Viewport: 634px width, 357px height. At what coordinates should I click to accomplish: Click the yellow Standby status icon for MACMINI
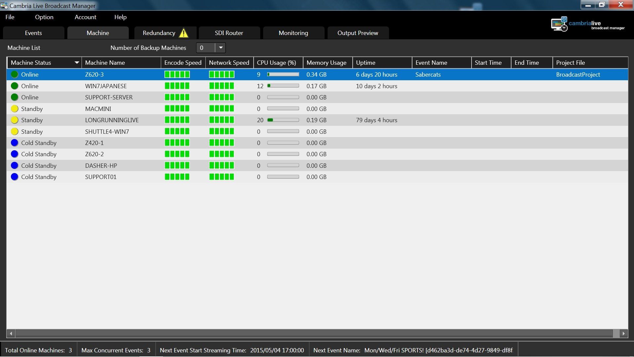pyautogui.click(x=15, y=109)
